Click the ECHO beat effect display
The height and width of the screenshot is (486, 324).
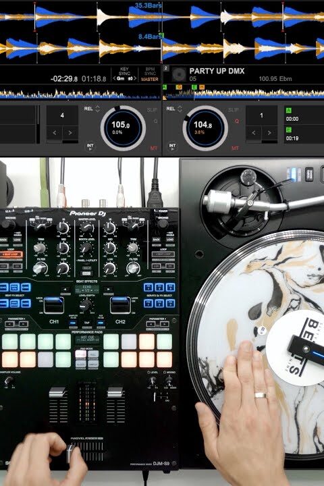[87, 289]
